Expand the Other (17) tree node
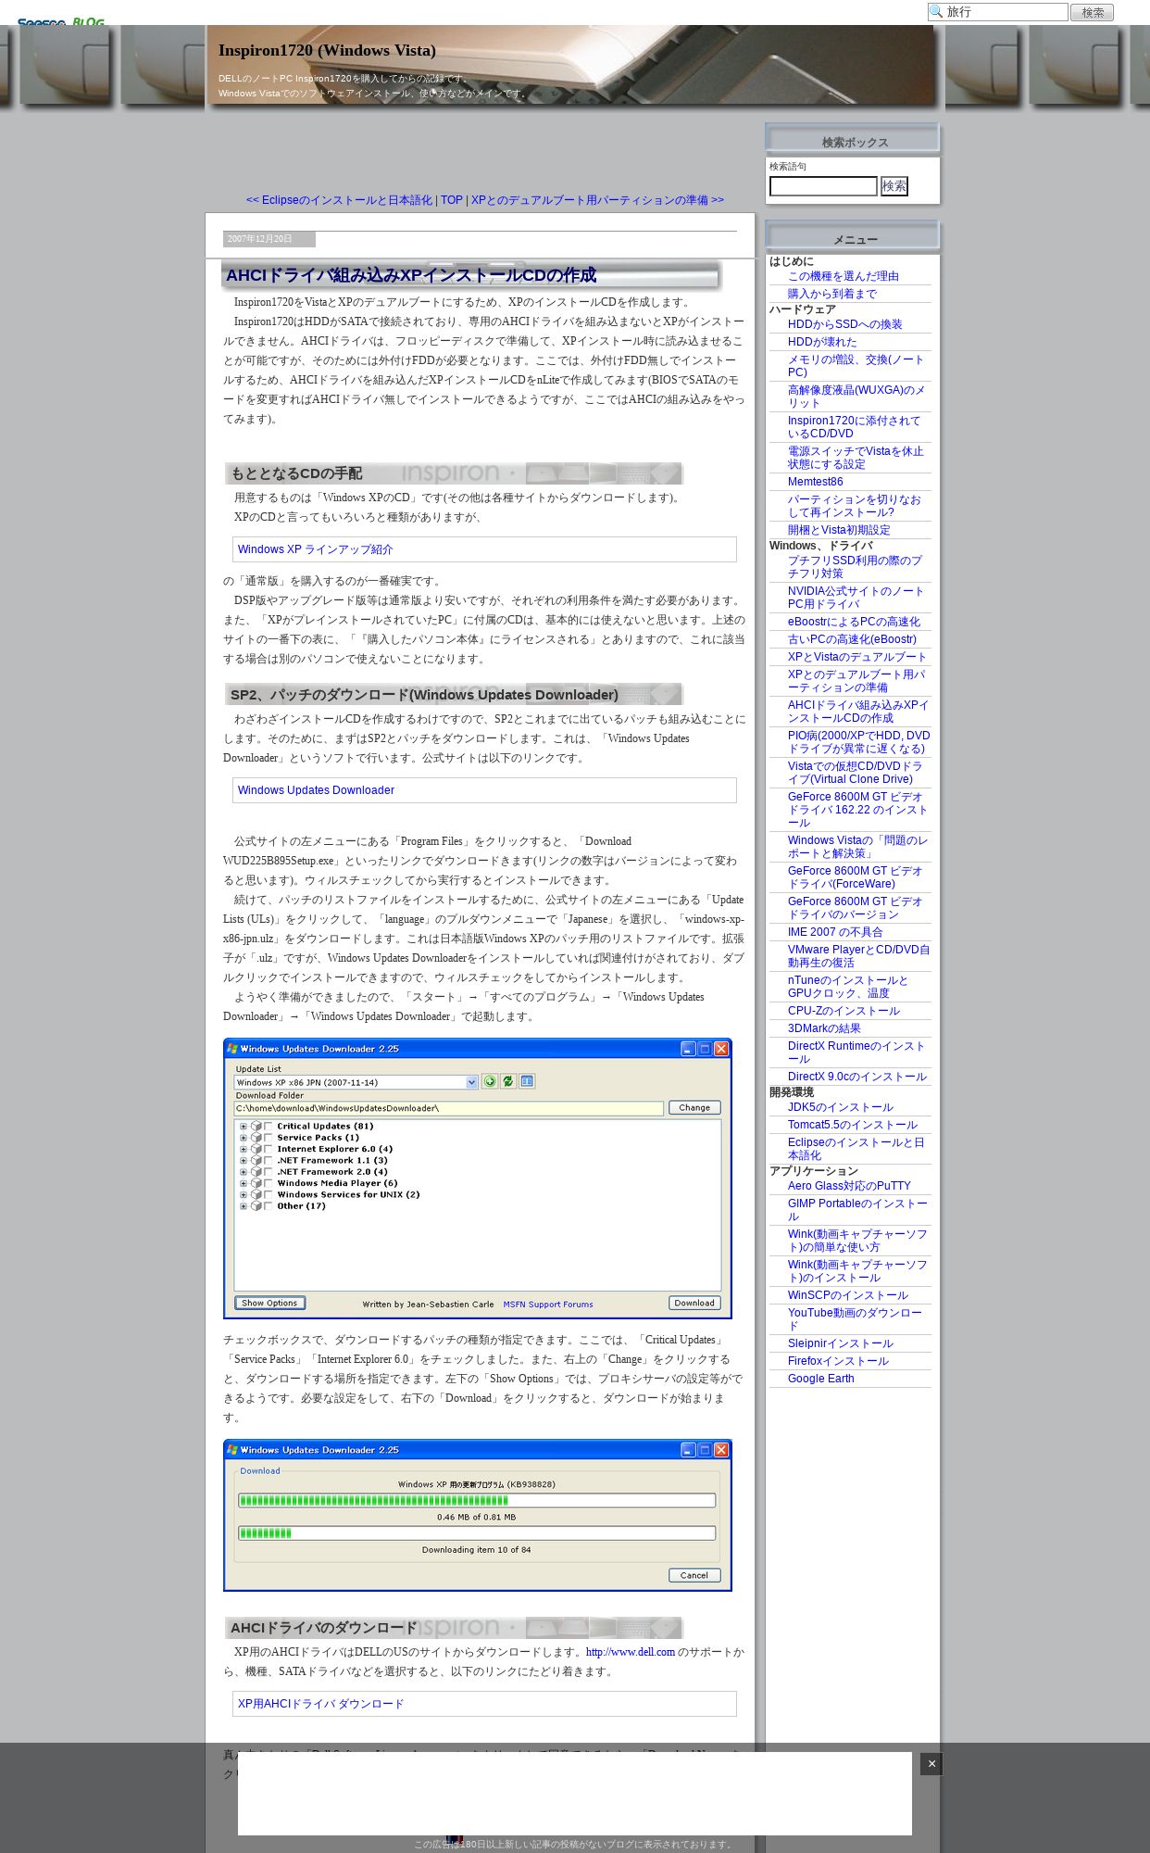This screenshot has height=1853, width=1150. tap(244, 1206)
